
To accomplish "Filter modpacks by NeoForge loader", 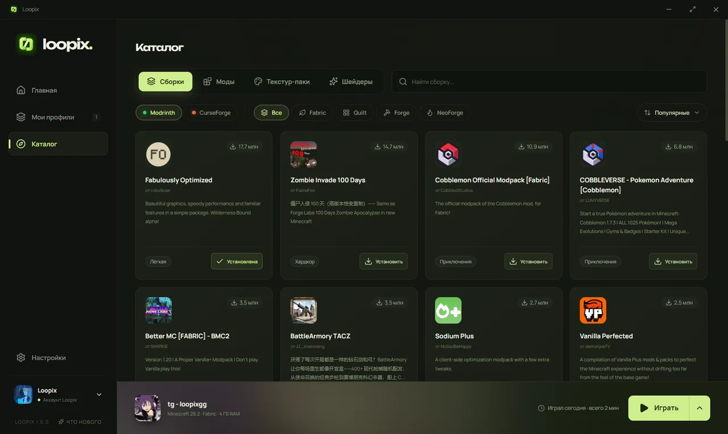I will (x=445, y=113).
